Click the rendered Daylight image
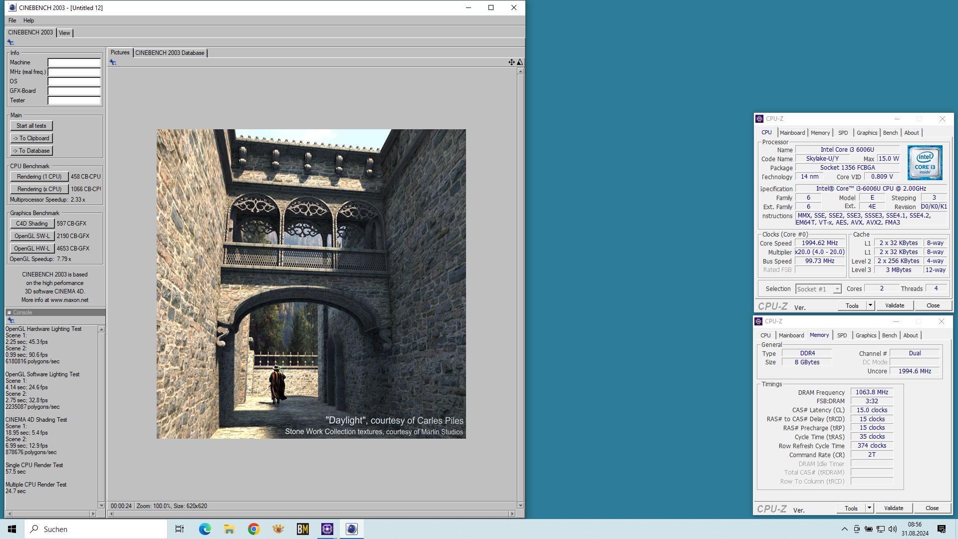 (311, 284)
